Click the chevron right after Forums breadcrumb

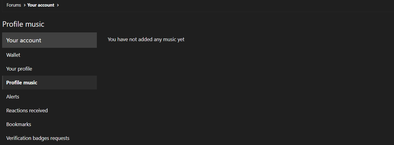point(24,5)
